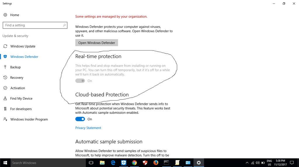The height and width of the screenshot is (167, 299).
Task: Open File Explorer from the taskbar
Action: coord(102,163)
